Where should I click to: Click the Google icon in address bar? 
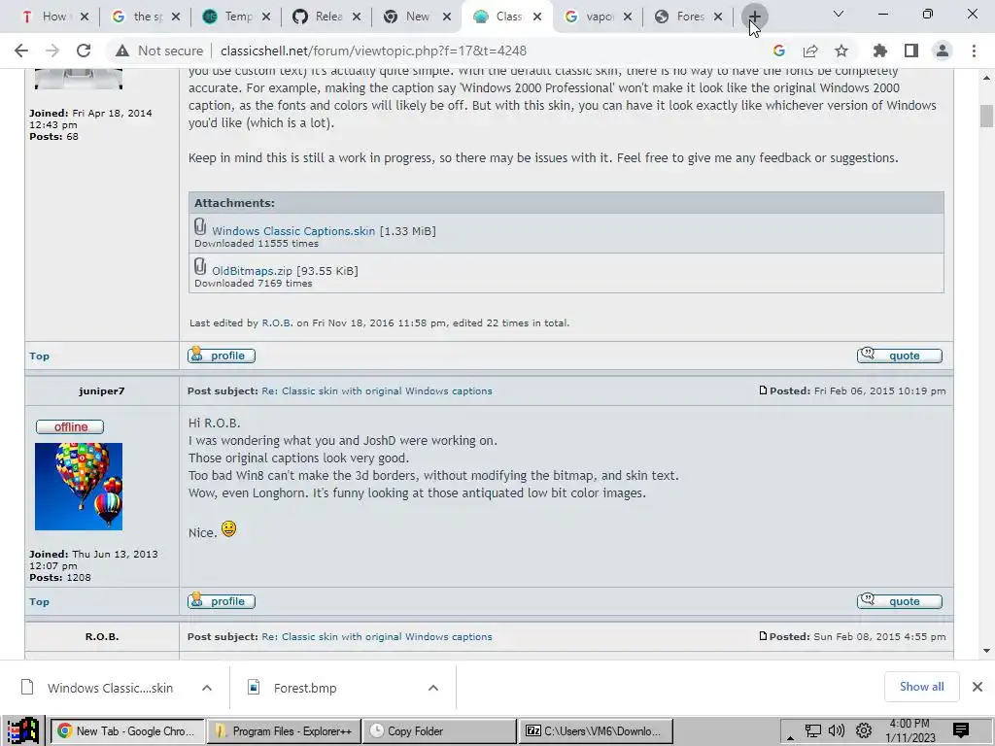pos(779,51)
